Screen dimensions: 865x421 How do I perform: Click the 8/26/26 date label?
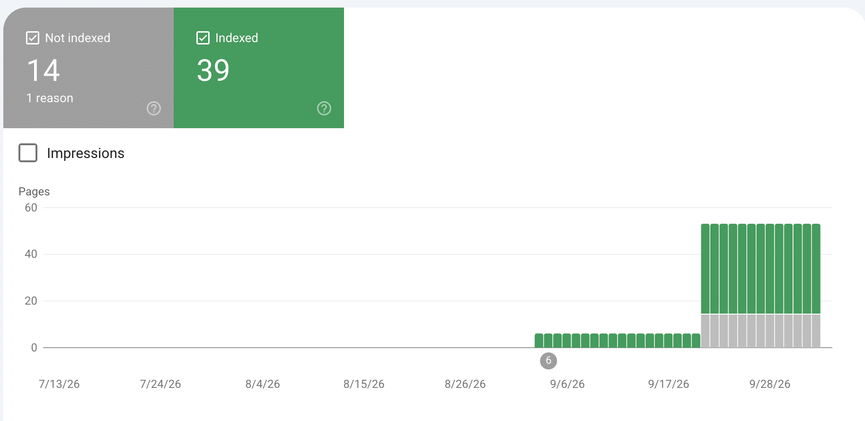point(465,384)
